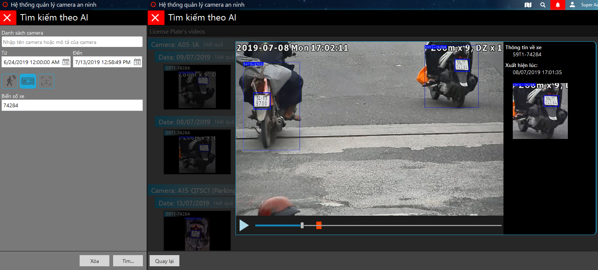Open the 13/07/2019 result thumbnail 59T1-74284
Screen dimensions: 598x270
pyautogui.click(x=197, y=231)
